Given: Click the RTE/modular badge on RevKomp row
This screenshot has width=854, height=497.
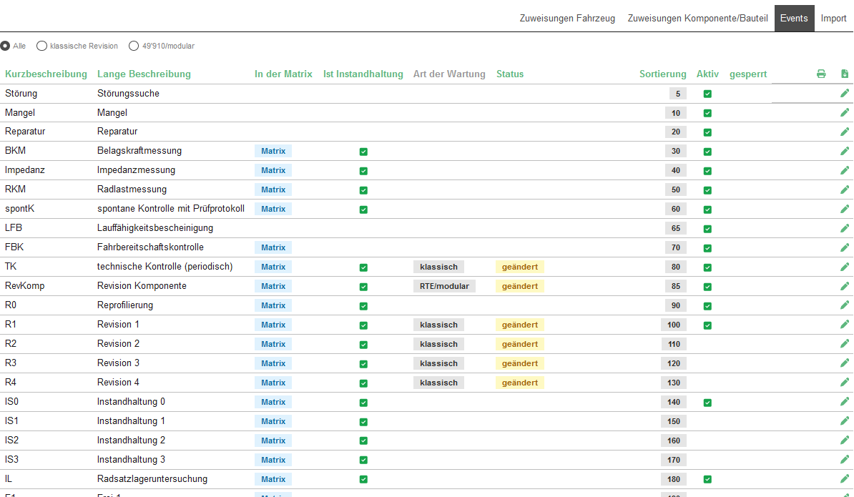Looking at the screenshot, I should pyautogui.click(x=444, y=286).
